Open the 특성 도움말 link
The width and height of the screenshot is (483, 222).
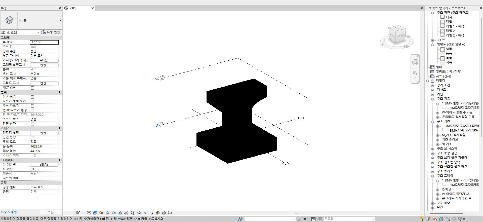pyautogui.click(x=9, y=212)
